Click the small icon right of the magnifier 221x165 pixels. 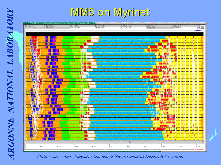tap(202, 27)
